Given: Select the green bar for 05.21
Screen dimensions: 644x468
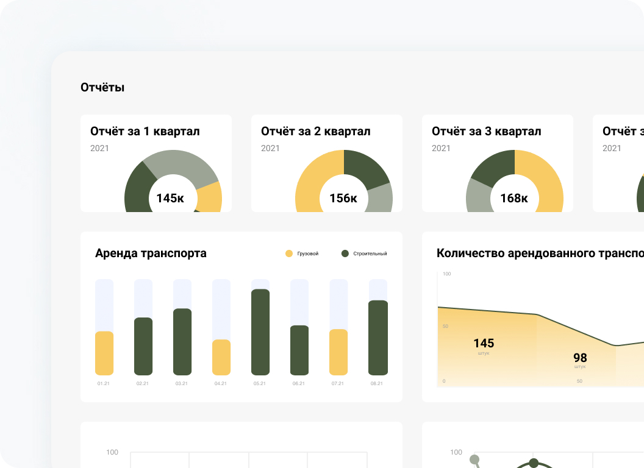Looking at the screenshot, I should [260, 332].
